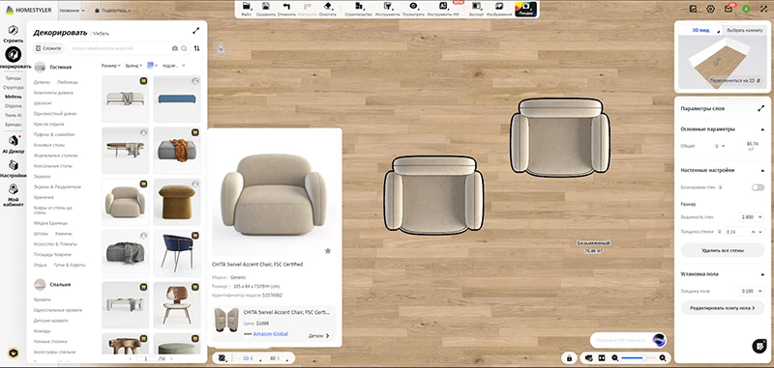Screen dimensions: 774x368
Task: Open the Amazon Global link
Action: tap(271, 334)
